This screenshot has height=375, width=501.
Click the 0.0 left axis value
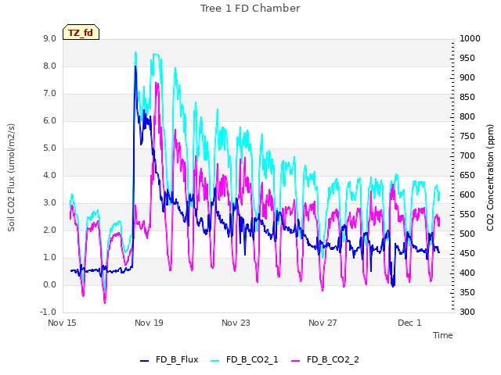coord(49,284)
